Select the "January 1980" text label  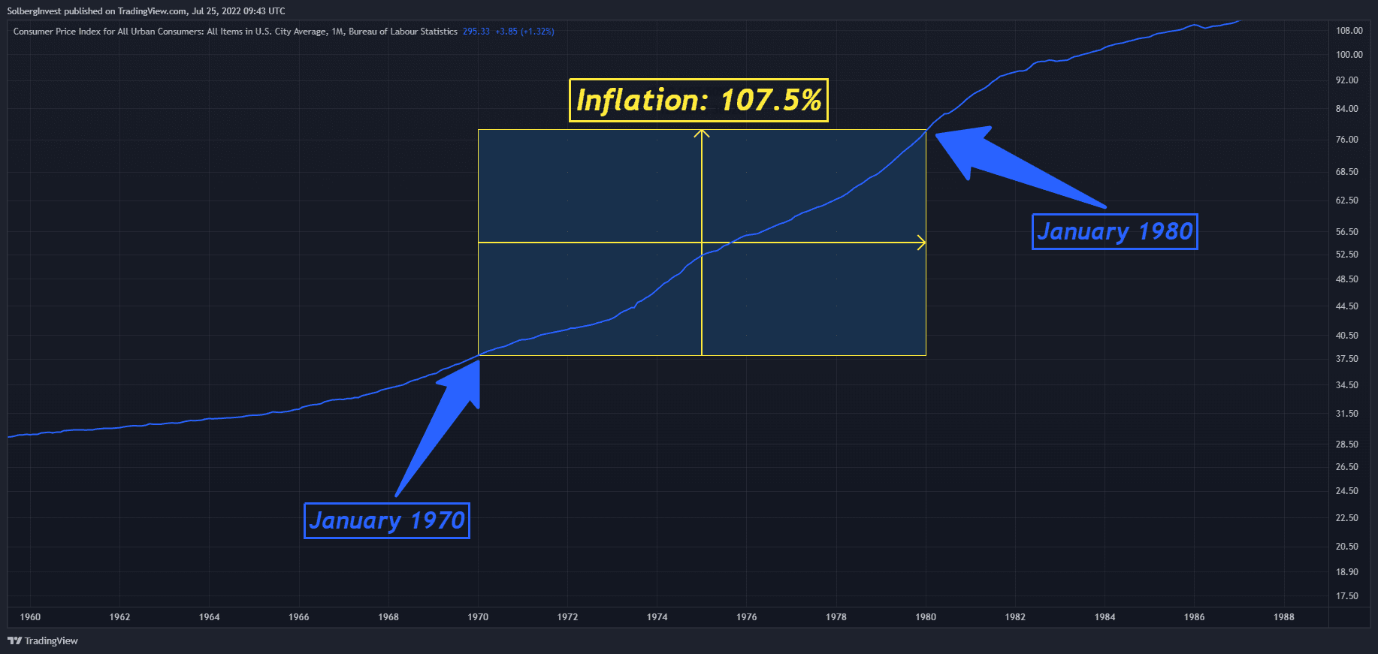click(x=1115, y=231)
